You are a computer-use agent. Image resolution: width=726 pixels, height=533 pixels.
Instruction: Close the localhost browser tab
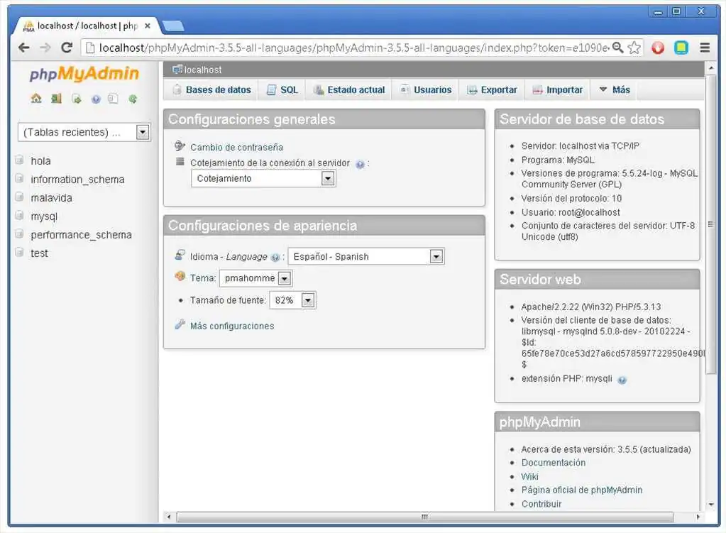click(x=147, y=26)
